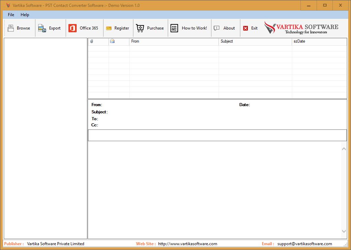Click the Vartika app icon in title bar
Image resolution: width=351 pixels, height=250 pixels.
[x=8, y=5]
